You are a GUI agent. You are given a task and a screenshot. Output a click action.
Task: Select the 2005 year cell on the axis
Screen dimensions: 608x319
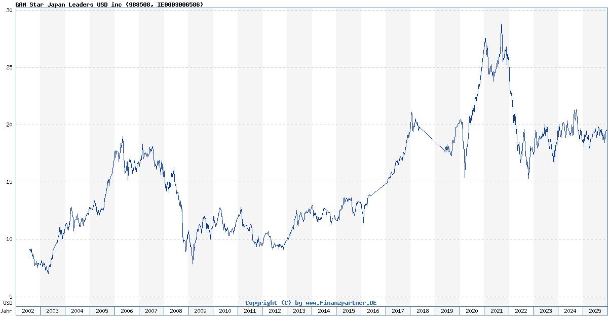click(102, 311)
